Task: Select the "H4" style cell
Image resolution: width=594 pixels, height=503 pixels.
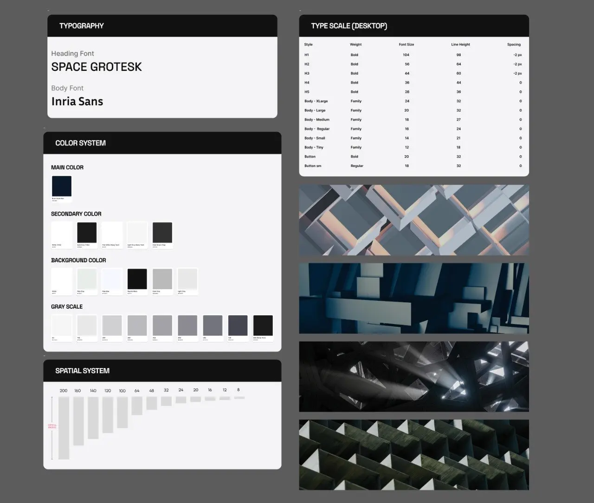Action: (307, 83)
